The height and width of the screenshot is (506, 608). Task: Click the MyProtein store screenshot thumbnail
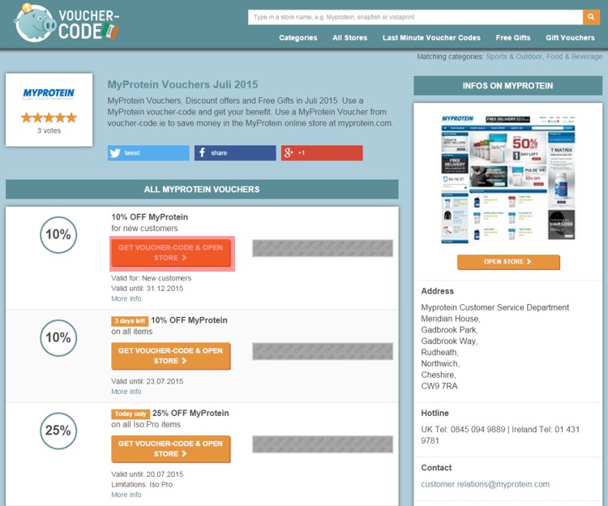point(508,178)
